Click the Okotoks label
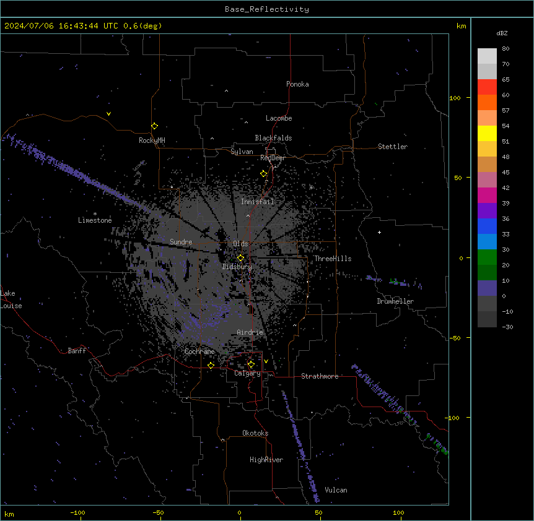 [255, 433]
